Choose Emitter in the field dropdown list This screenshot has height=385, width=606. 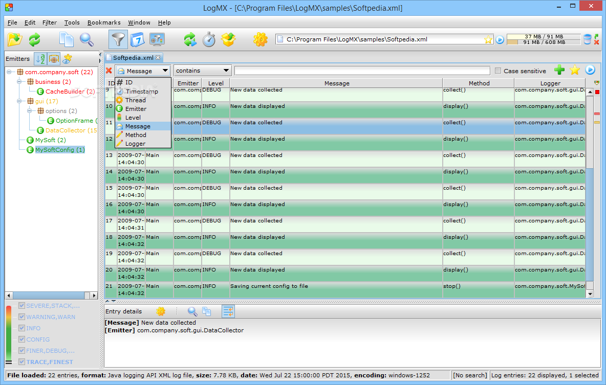click(x=143, y=109)
